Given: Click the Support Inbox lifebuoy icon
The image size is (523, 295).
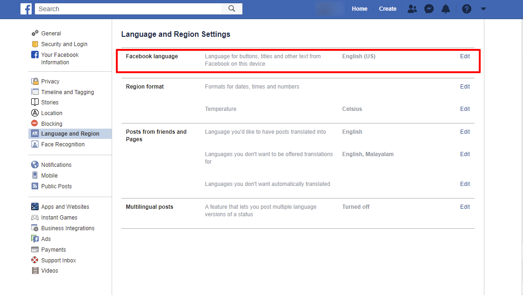Looking at the screenshot, I should [35, 260].
